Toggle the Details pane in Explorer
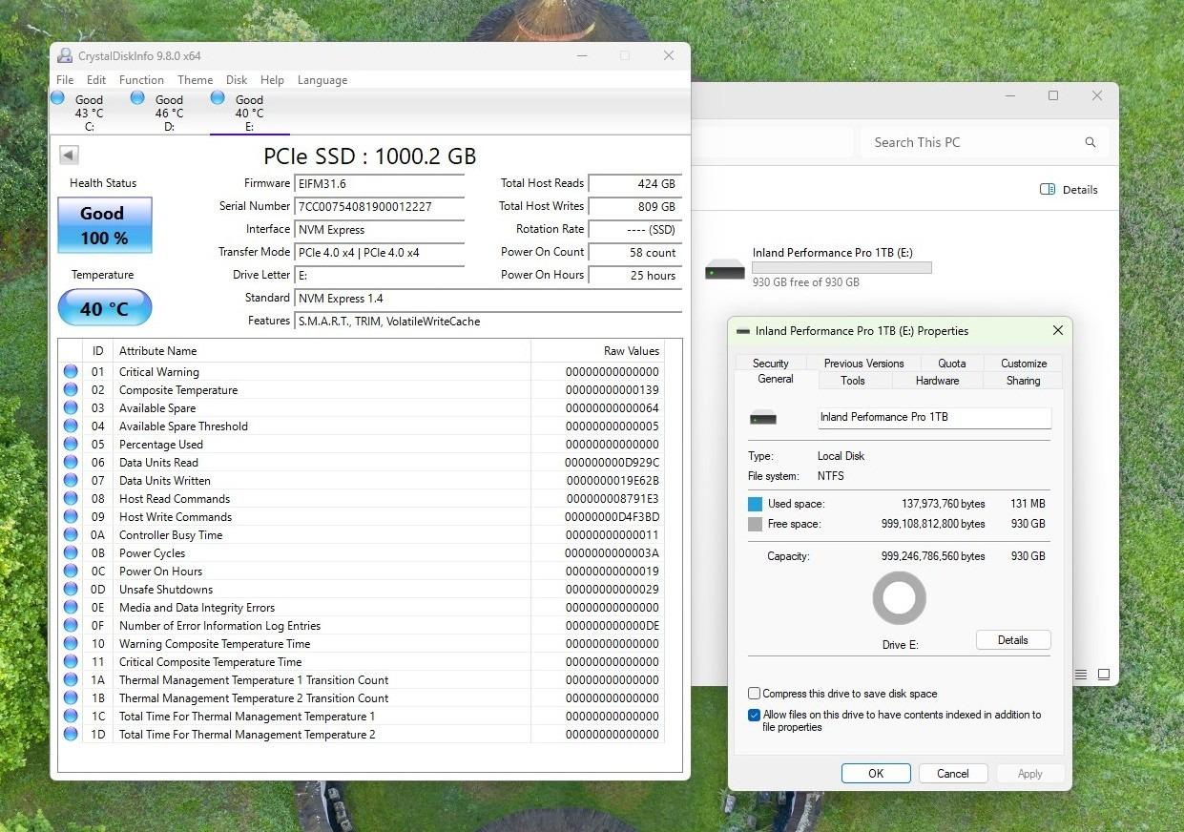 click(1069, 190)
